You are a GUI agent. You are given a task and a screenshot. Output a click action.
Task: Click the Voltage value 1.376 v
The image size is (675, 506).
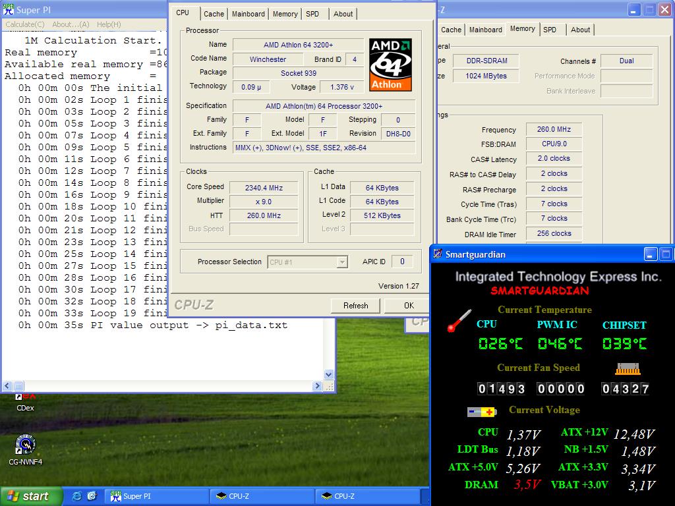(342, 87)
